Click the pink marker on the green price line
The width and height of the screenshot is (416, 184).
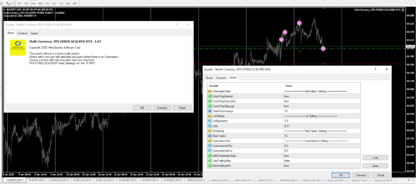[323, 49]
